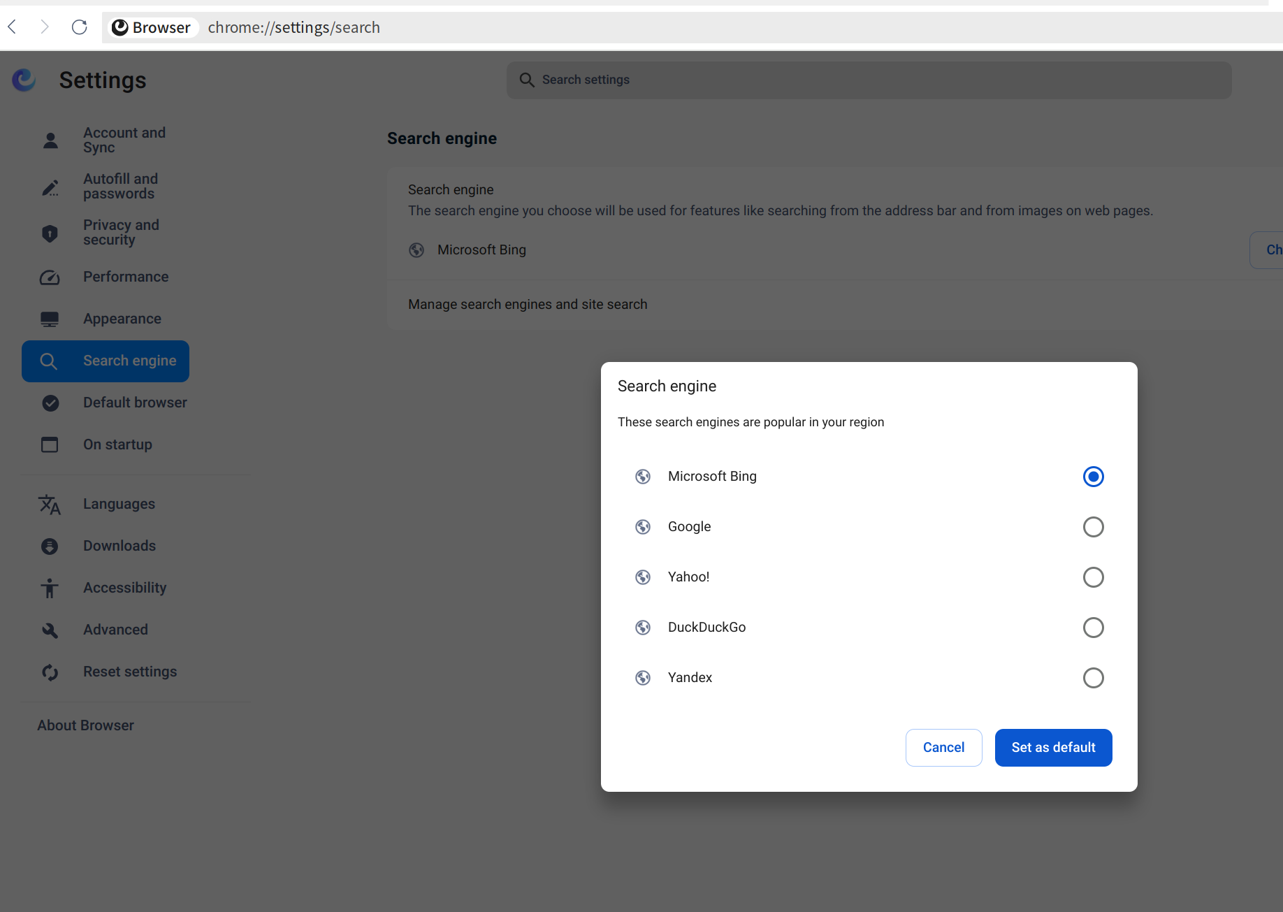
Task: Click the Autofill and passwords pen icon
Action: coord(50,187)
